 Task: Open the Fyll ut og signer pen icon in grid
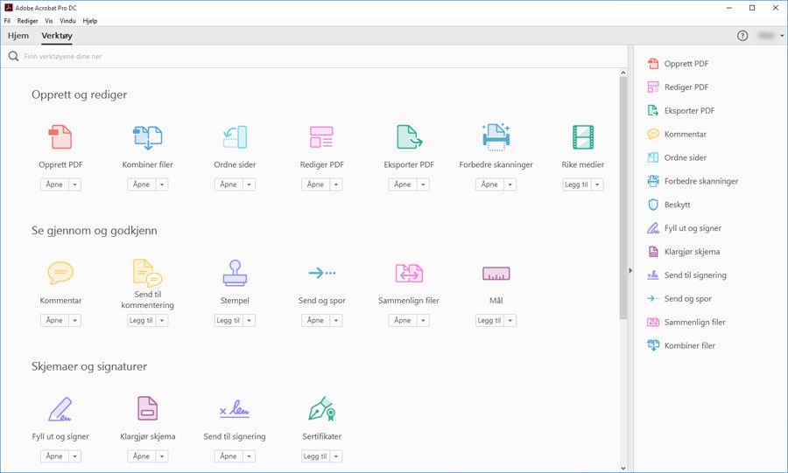[60, 409]
